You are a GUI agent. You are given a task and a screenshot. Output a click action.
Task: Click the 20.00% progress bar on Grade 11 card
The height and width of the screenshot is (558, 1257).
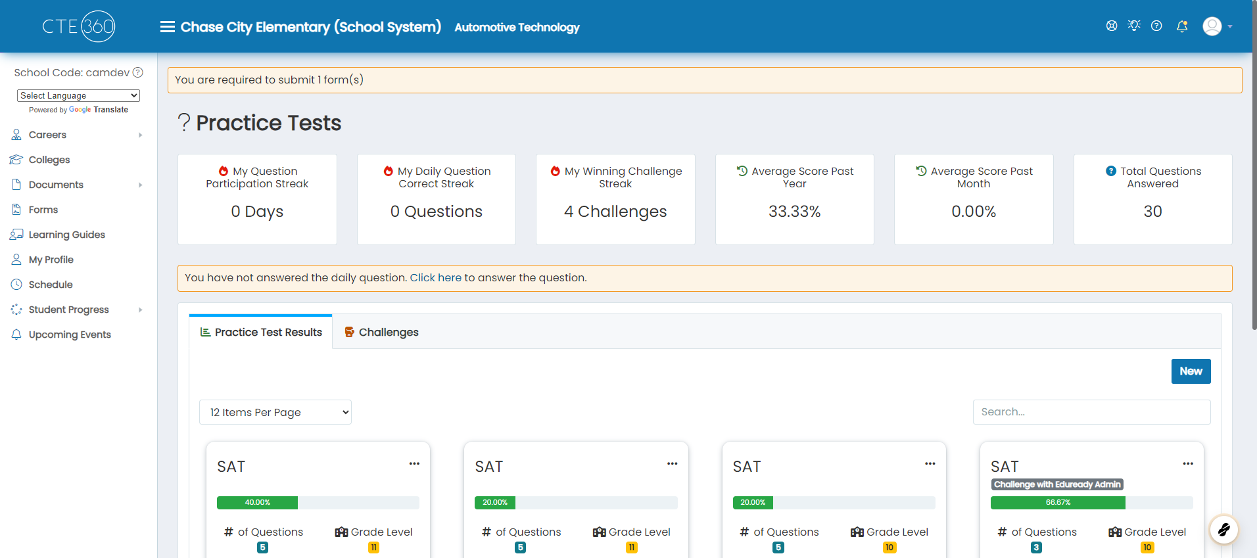[495, 503]
